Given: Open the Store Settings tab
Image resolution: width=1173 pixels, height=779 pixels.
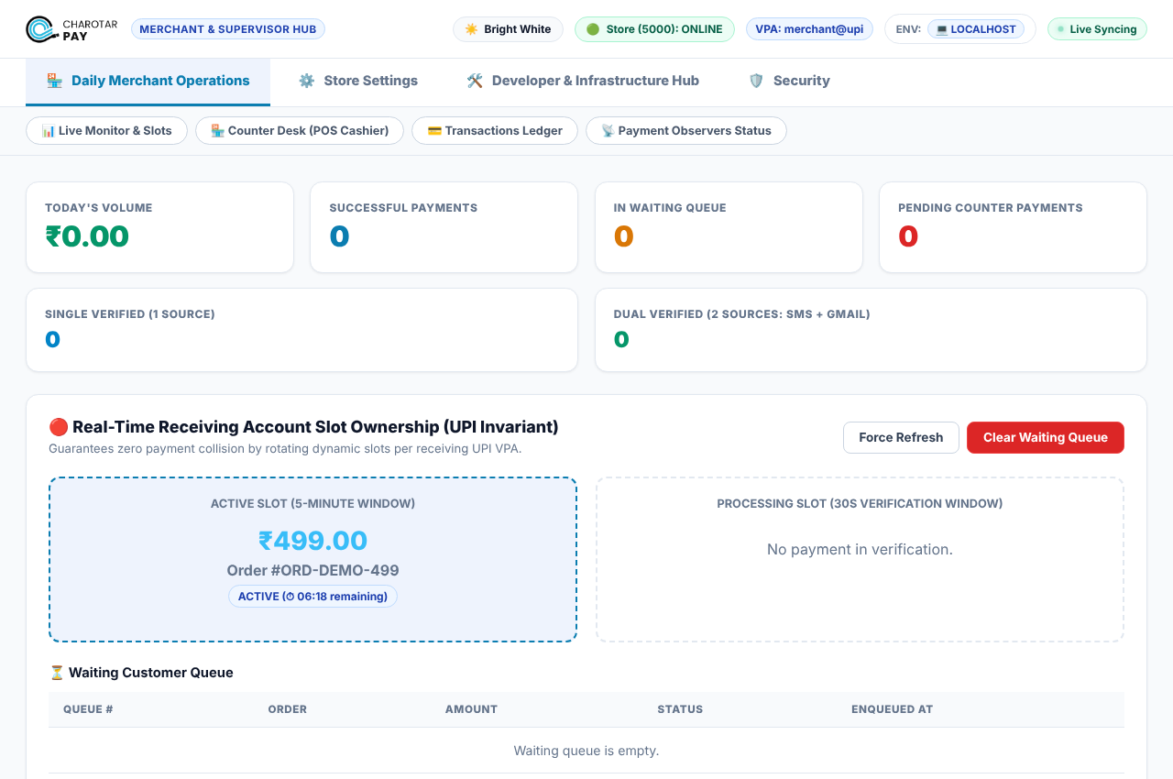Looking at the screenshot, I should [358, 81].
